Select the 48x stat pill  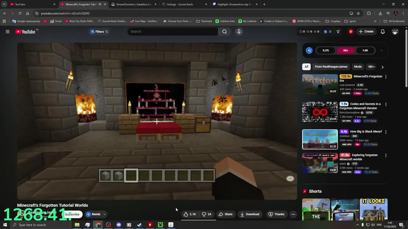[x=346, y=50]
